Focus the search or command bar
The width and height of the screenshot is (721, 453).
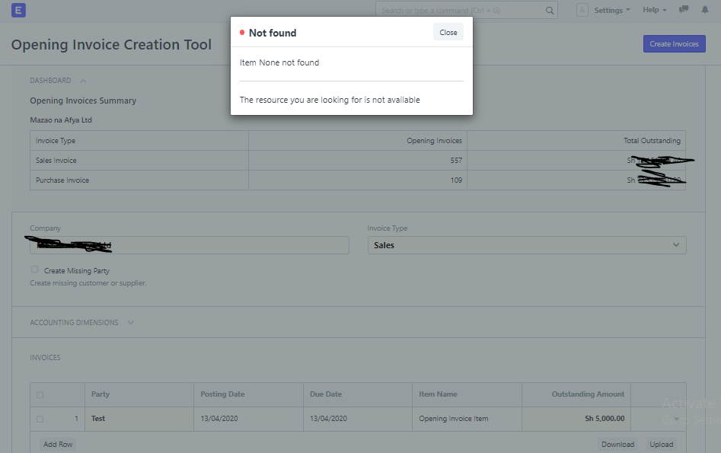(x=466, y=10)
